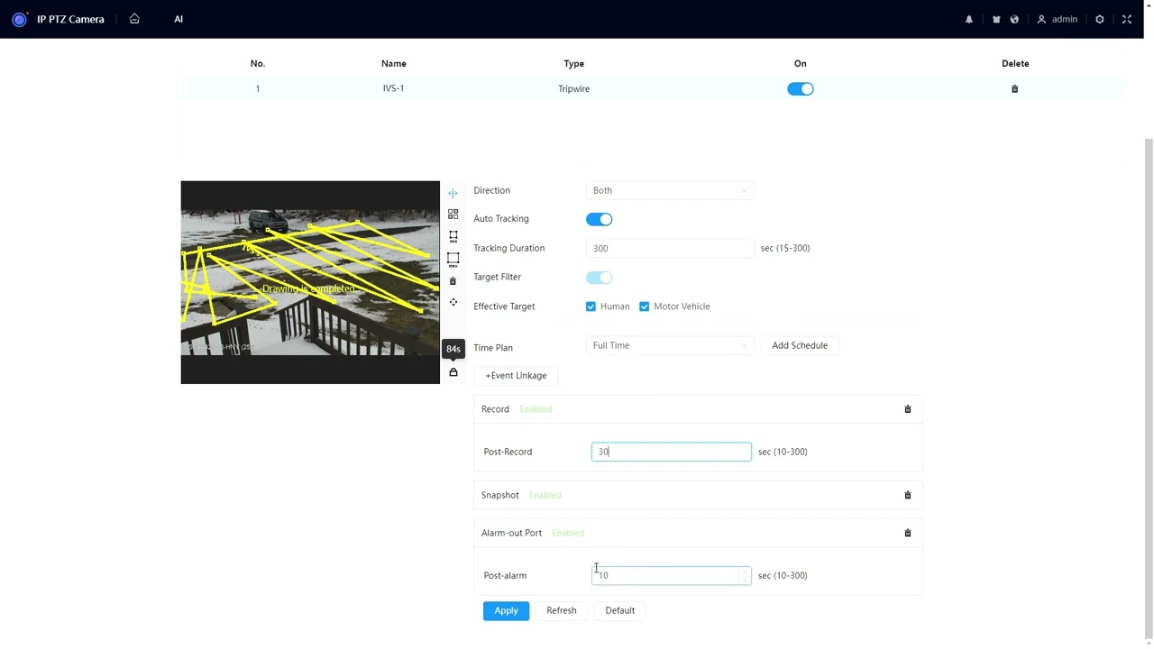Click the Refresh button
Image resolution: width=1154 pixels, height=649 pixels.
click(561, 611)
